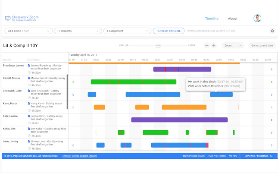This screenshot has width=278, height=173.
Task: Open Jimmy Lane document icon
Action: click(29, 142)
